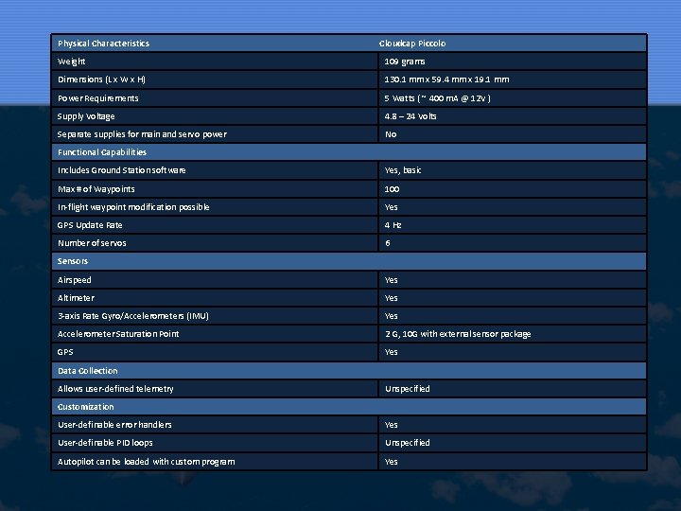Click 'Includes Ground Station software' label
The image size is (681, 511).
pos(122,170)
